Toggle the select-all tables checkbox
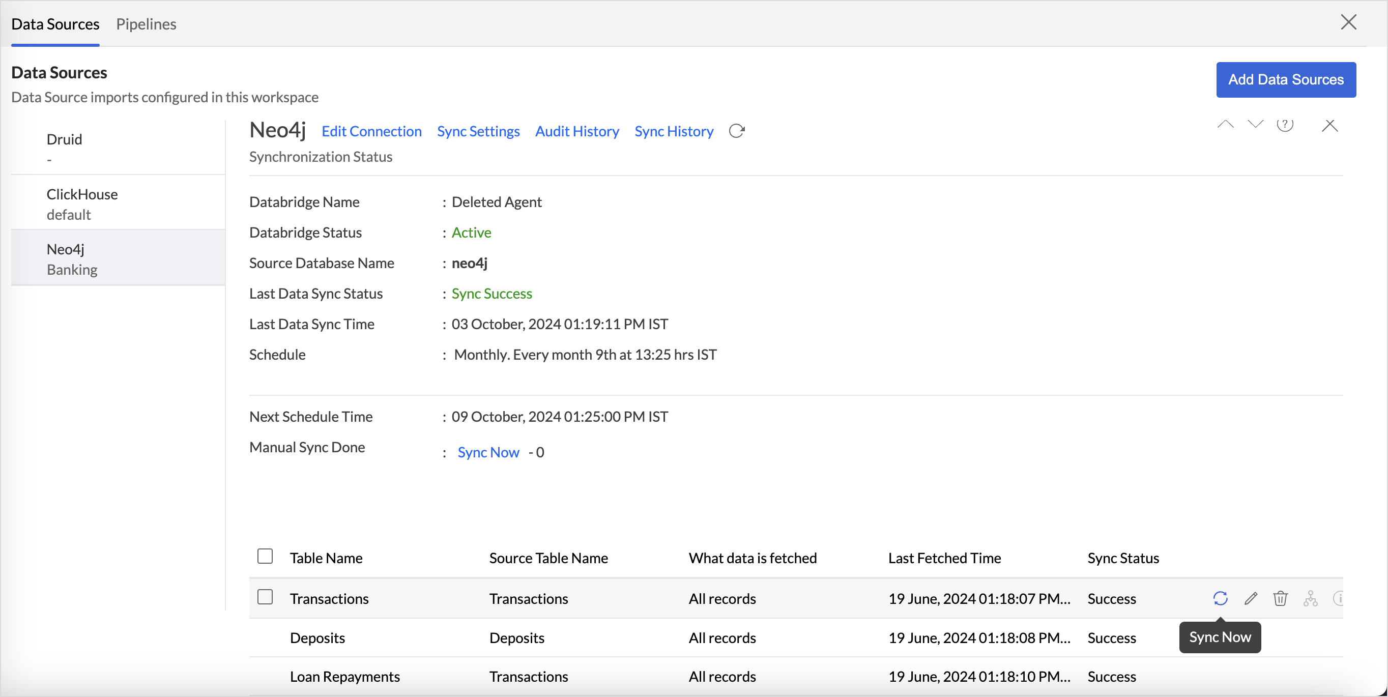The width and height of the screenshot is (1388, 697). (x=265, y=556)
